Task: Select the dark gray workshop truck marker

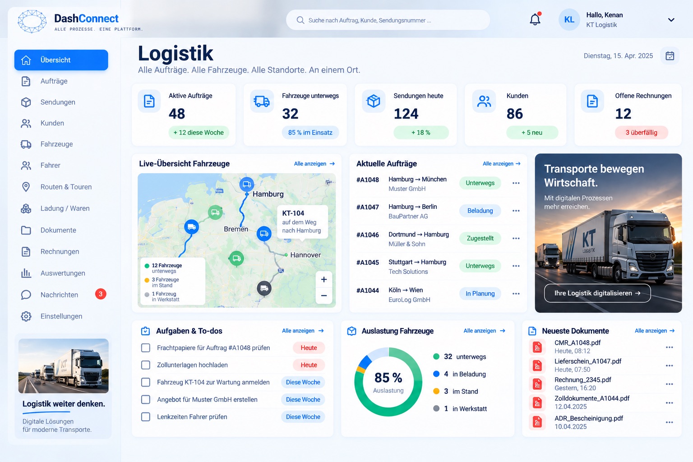Action: click(x=264, y=288)
